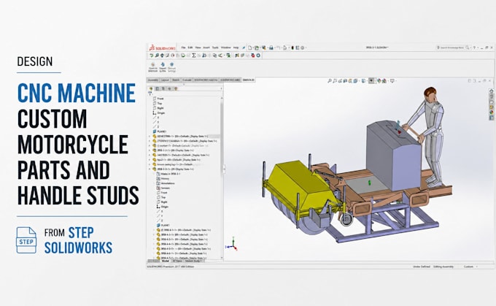Expand the flyout arrow beside manager tabs

(221, 88)
